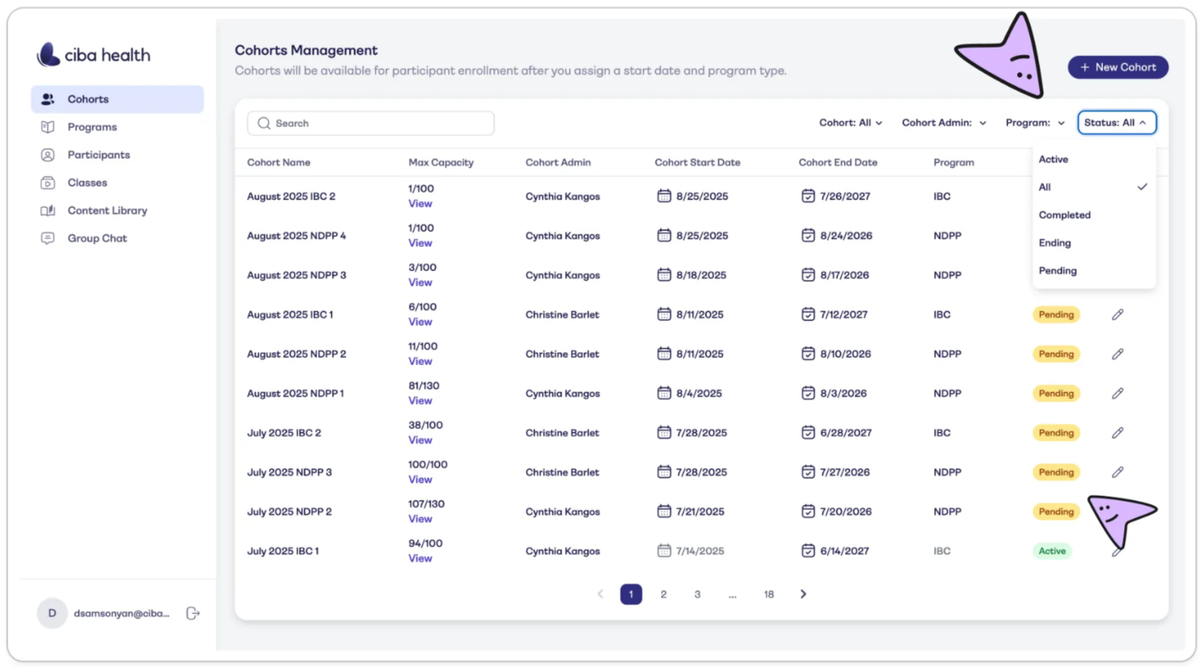Click the Search input field
1202x667 pixels.
(x=371, y=123)
